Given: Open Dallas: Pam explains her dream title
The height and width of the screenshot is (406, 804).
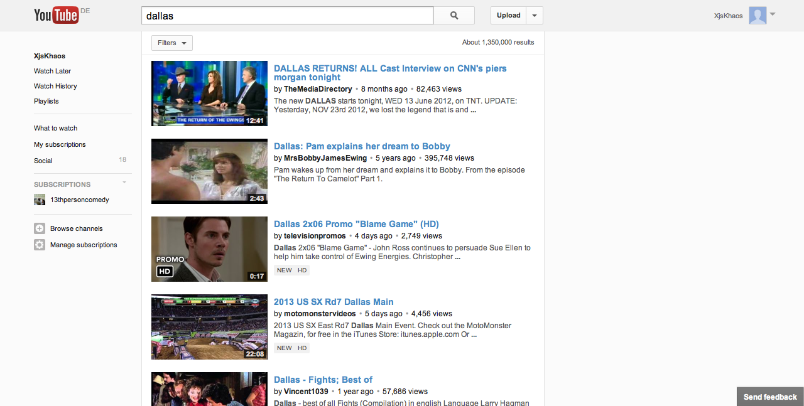Looking at the screenshot, I should point(362,146).
